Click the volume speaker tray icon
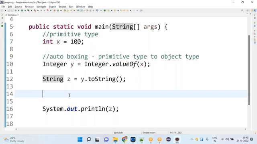This screenshot has width=257, height=144. click(x=227, y=139)
